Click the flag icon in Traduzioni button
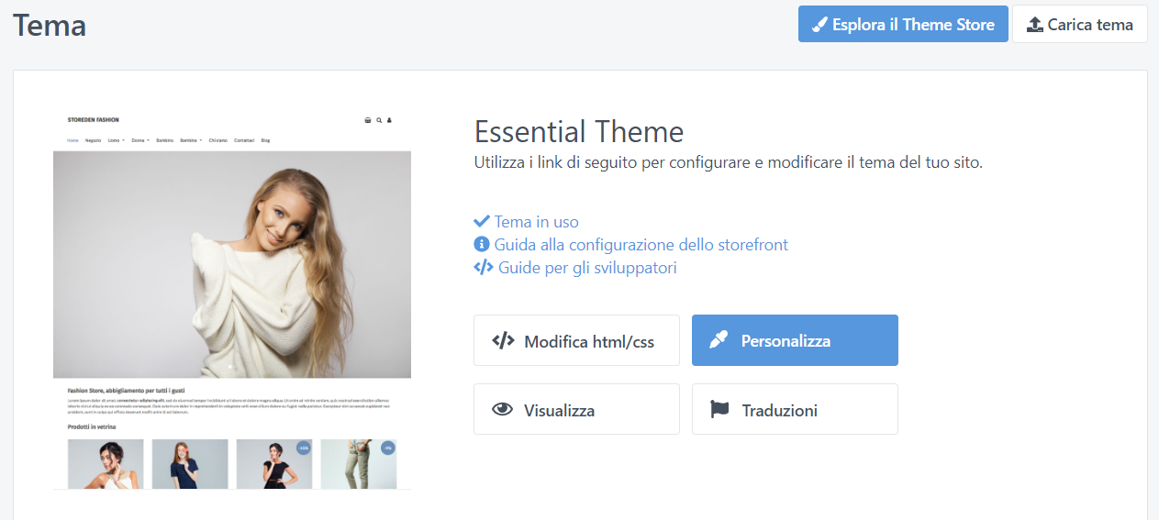Viewport: 1159px width, 520px height. (720, 410)
